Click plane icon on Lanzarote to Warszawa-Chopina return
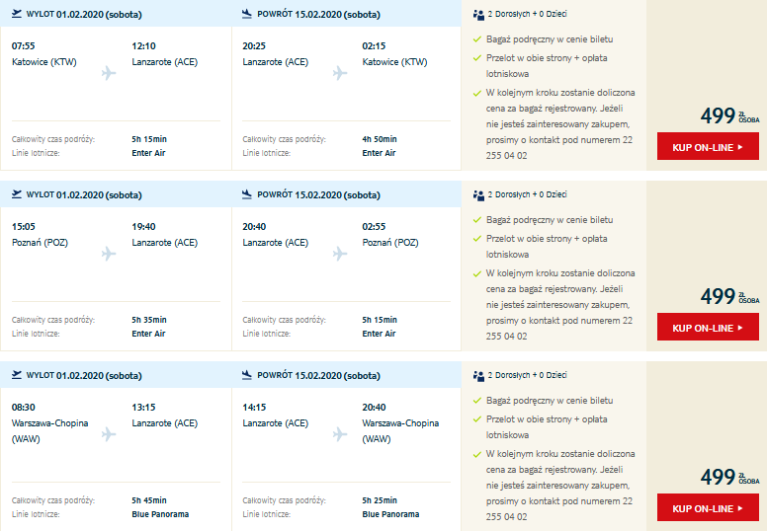The image size is (767, 531). pyautogui.click(x=339, y=434)
